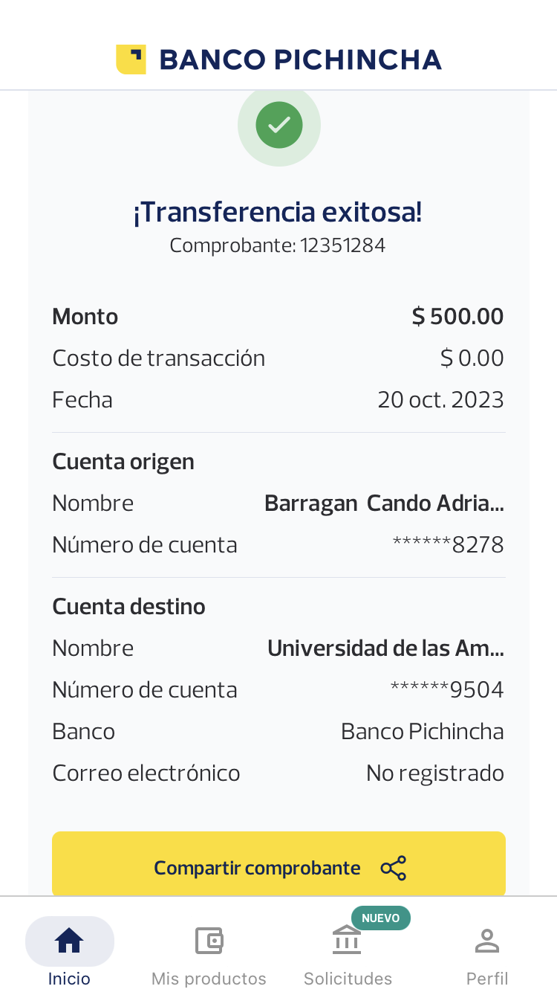Switch to the Mis productos tab label
This screenshot has width=557, height=992.
(x=209, y=978)
